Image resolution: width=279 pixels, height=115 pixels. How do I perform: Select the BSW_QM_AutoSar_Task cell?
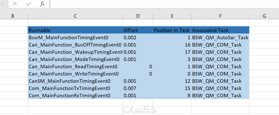[220, 38]
